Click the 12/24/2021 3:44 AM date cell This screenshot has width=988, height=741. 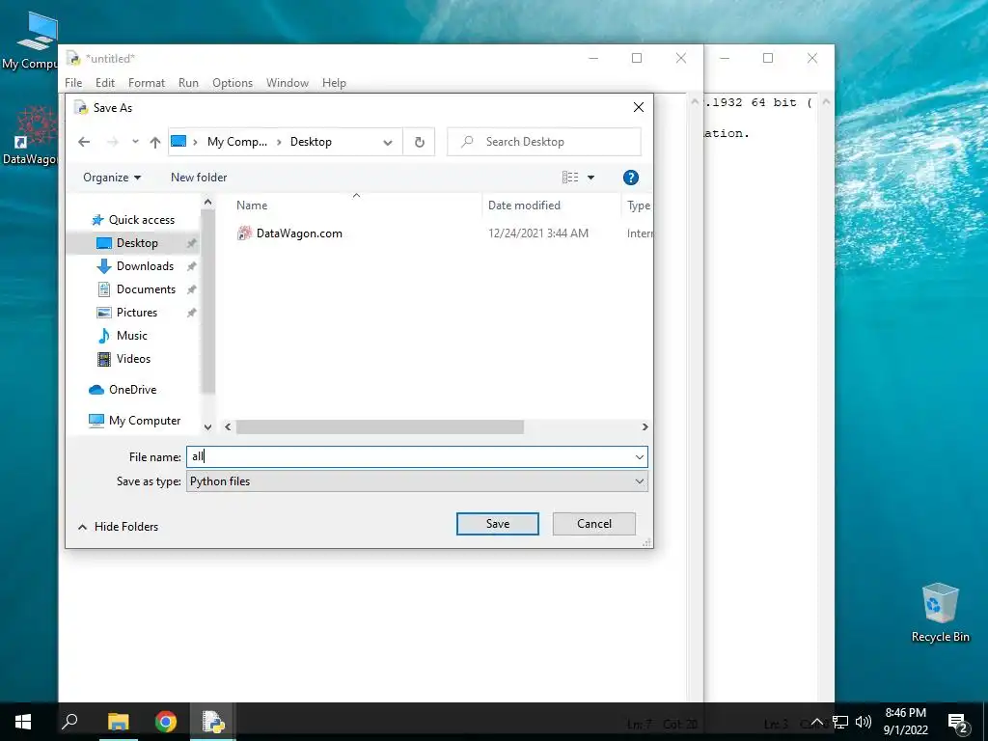pyautogui.click(x=538, y=233)
